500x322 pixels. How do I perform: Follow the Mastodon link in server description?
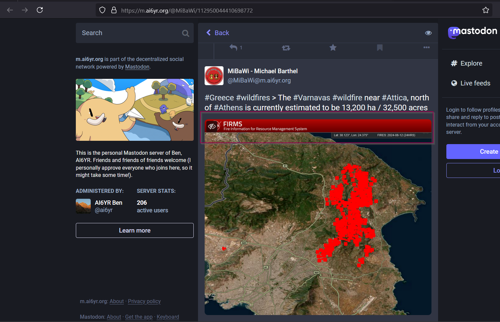(137, 67)
